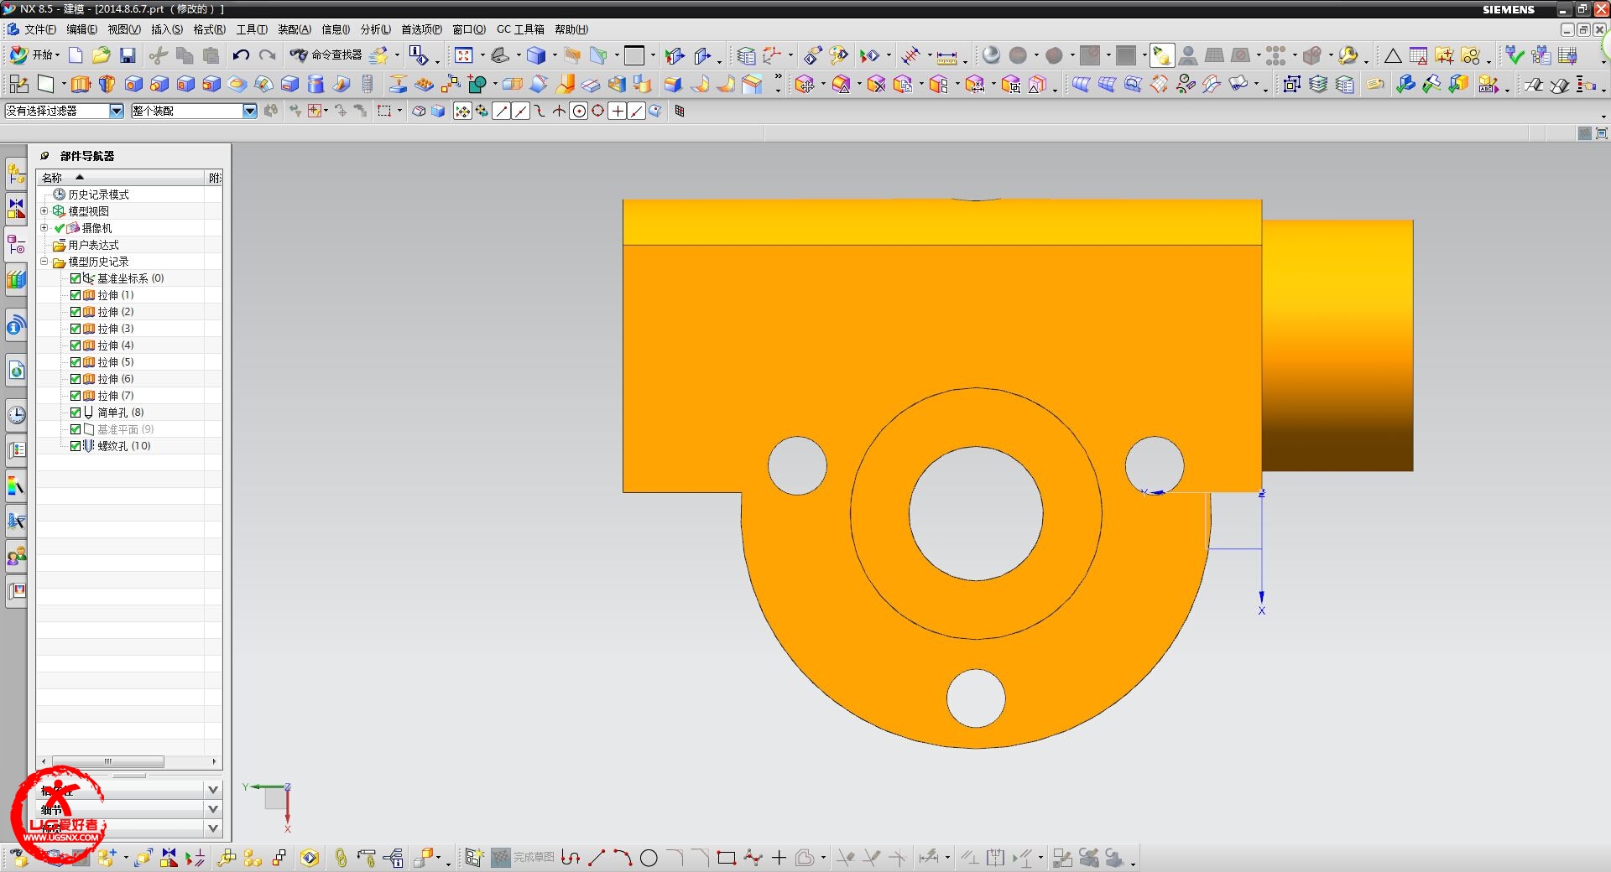
Task: Select the Rectangle tool in bottom sketch toolbar
Action: click(727, 858)
